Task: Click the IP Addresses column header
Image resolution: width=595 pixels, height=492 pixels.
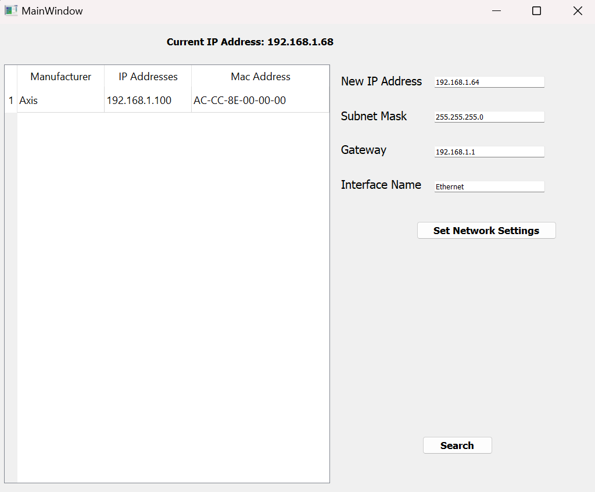Action: coord(148,77)
